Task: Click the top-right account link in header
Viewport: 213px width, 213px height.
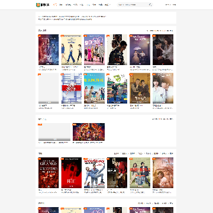Action: tap(171, 5)
